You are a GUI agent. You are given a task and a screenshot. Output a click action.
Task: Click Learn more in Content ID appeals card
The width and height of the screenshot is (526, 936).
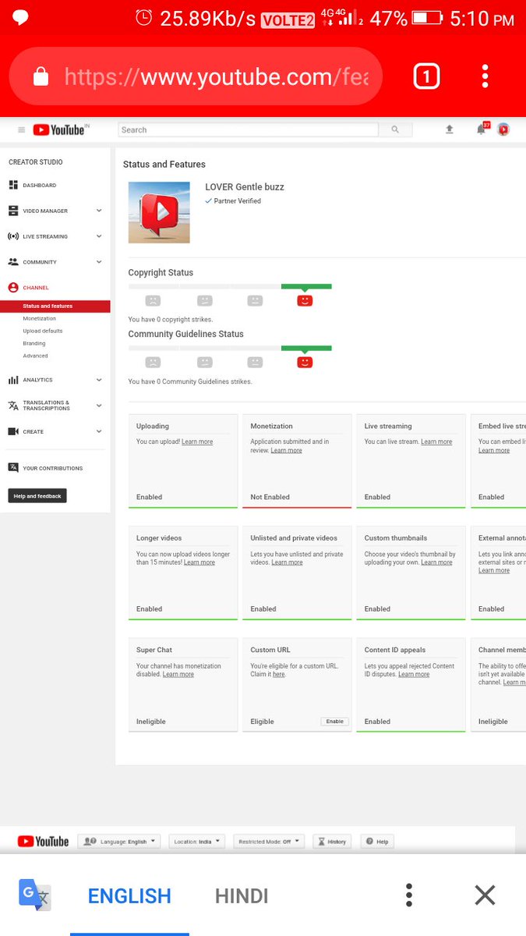point(414,674)
